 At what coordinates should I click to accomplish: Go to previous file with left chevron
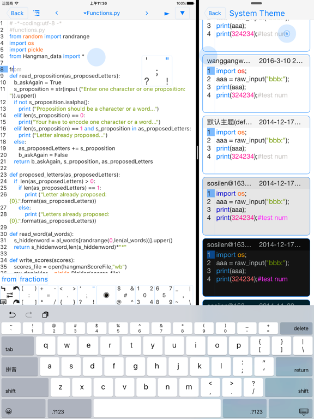(57, 13)
